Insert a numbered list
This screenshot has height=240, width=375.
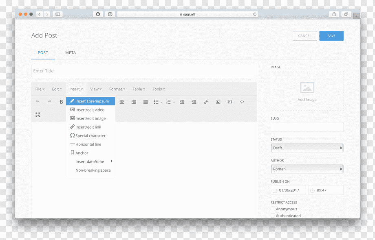tap(168, 102)
